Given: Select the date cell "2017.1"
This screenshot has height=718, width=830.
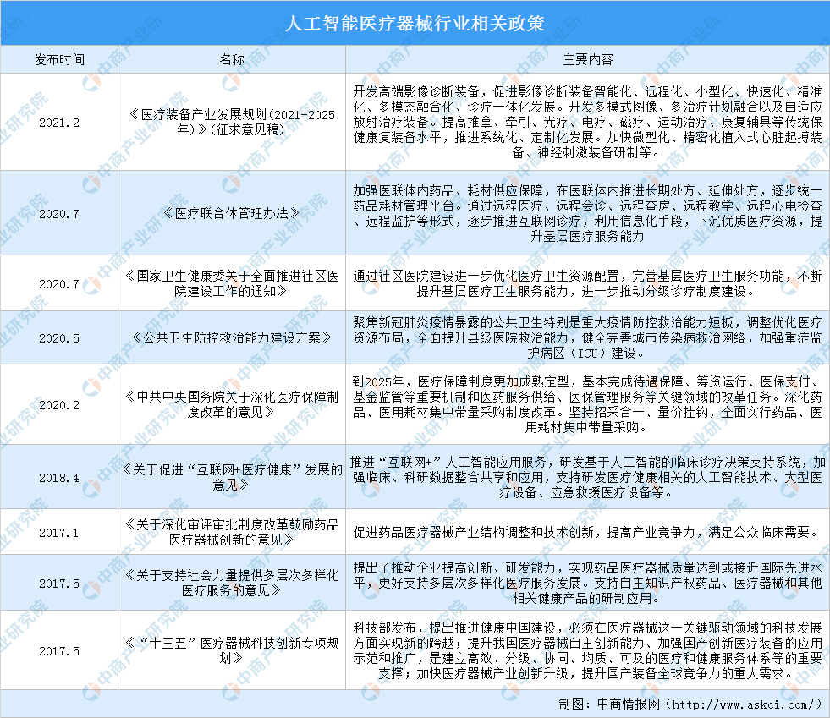Looking at the screenshot, I should 59,533.
